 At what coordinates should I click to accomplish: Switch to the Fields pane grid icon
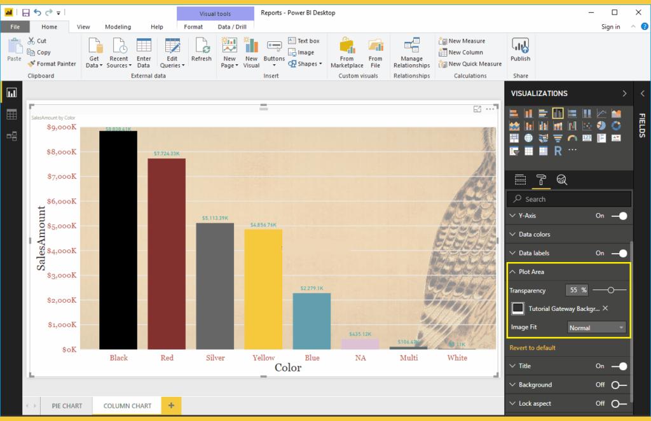pyautogui.click(x=520, y=180)
